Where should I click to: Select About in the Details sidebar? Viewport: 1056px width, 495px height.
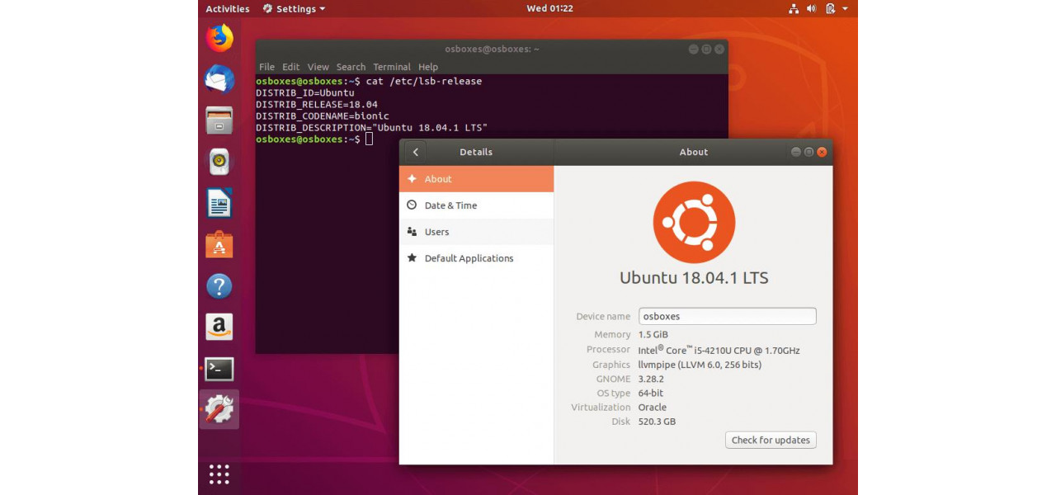476,179
